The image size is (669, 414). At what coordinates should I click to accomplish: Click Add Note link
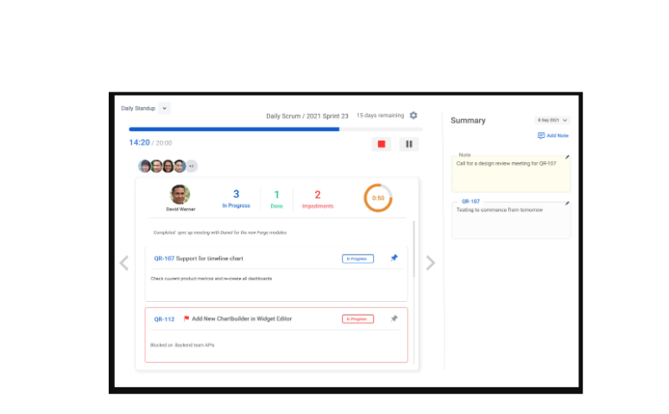click(x=552, y=135)
